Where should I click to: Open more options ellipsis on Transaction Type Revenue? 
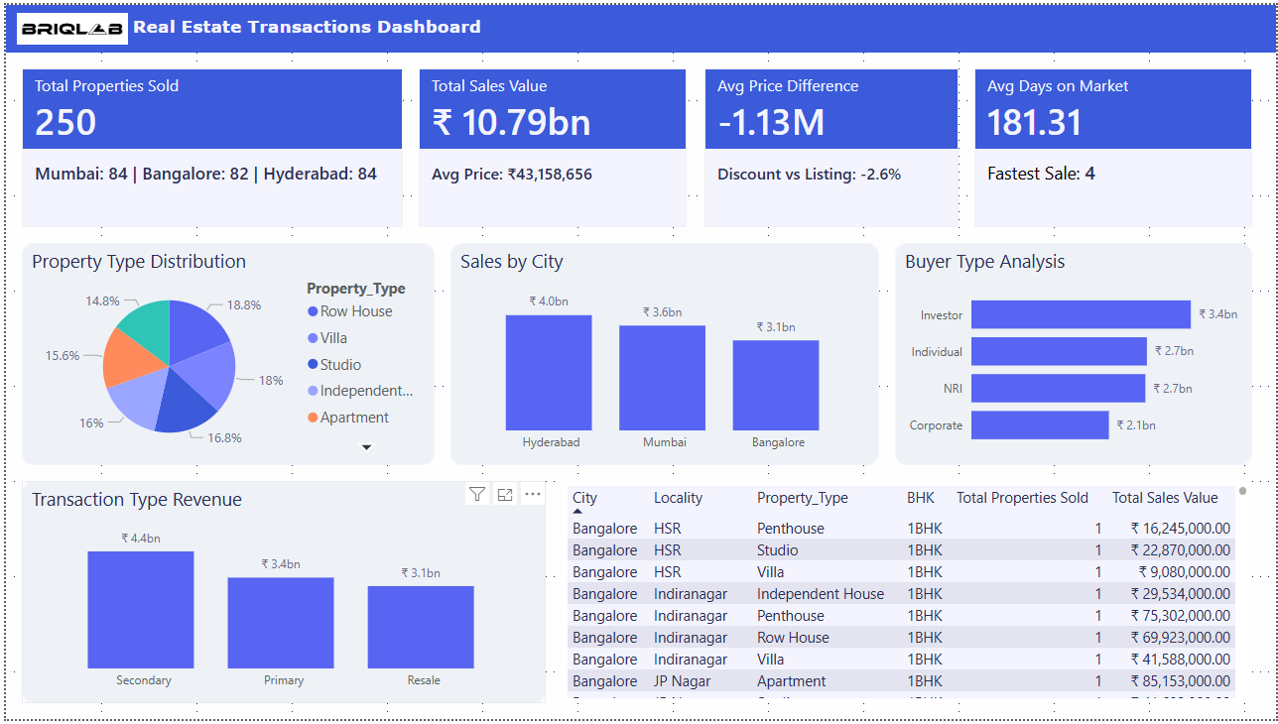tap(533, 494)
